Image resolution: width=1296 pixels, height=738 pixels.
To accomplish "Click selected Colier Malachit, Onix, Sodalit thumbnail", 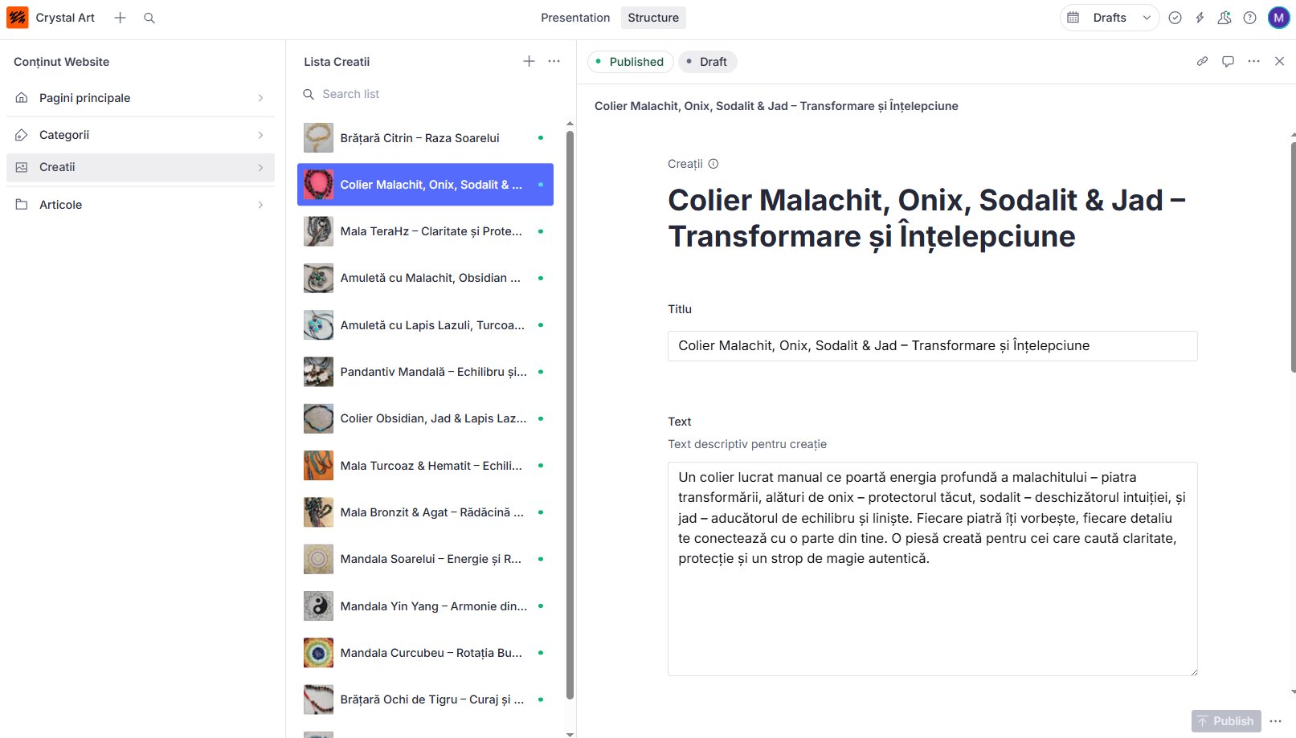I will 318,185.
